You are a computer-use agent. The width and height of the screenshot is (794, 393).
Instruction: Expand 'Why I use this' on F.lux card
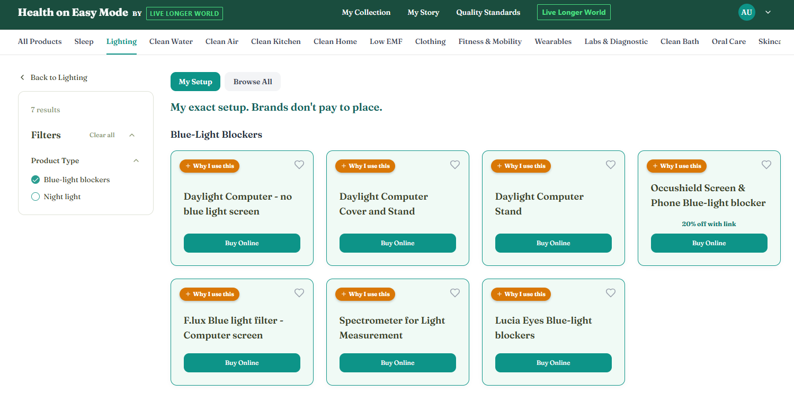coord(209,294)
